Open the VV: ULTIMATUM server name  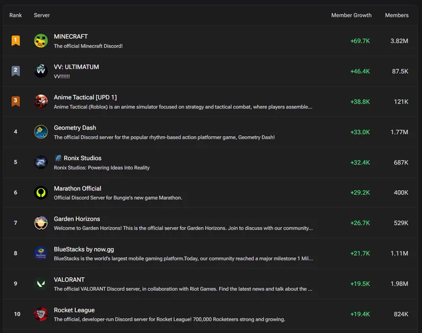(76, 67)
